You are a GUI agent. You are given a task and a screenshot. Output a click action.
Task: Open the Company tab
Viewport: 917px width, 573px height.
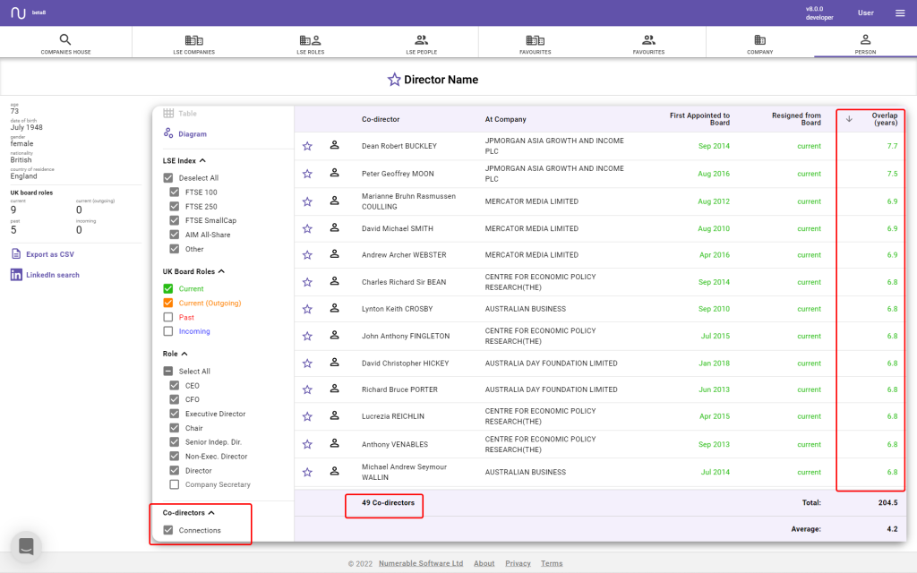(759, 43)
